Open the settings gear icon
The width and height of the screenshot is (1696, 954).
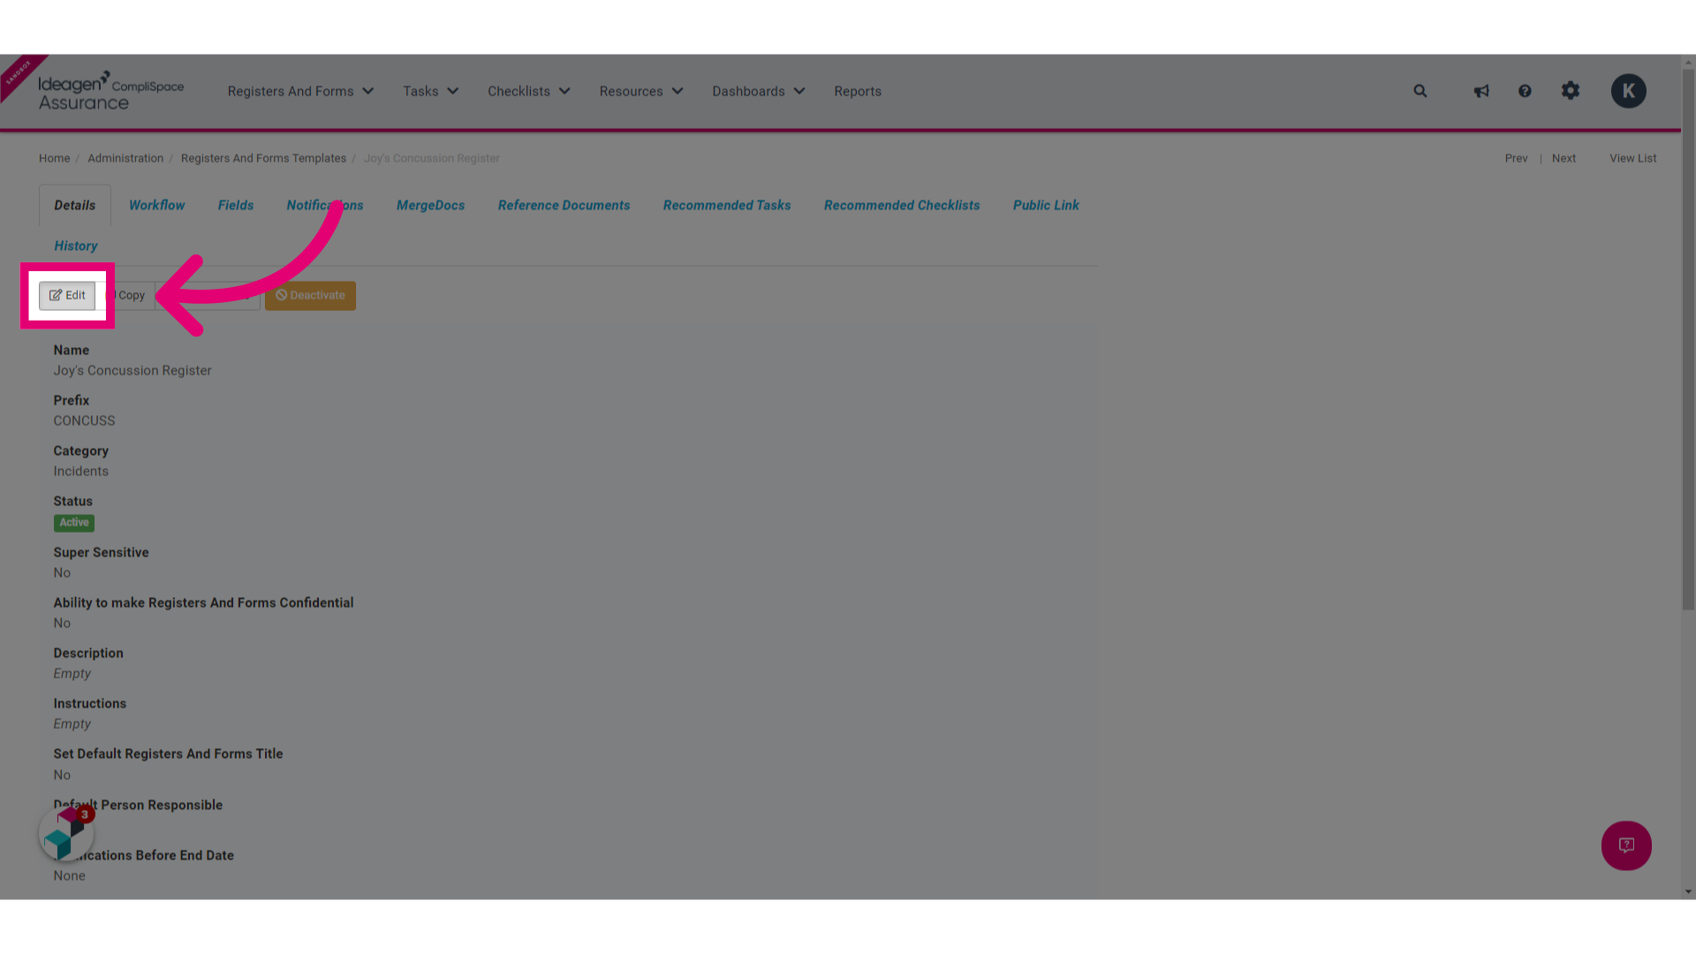point(1571,91)
